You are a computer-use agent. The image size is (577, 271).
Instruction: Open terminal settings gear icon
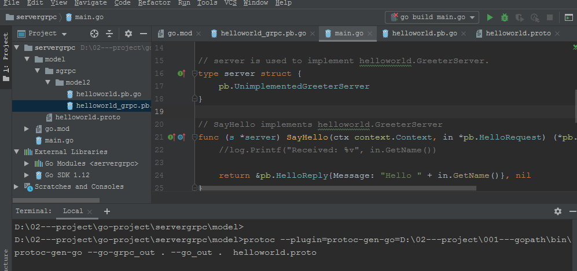coord(557,211)
